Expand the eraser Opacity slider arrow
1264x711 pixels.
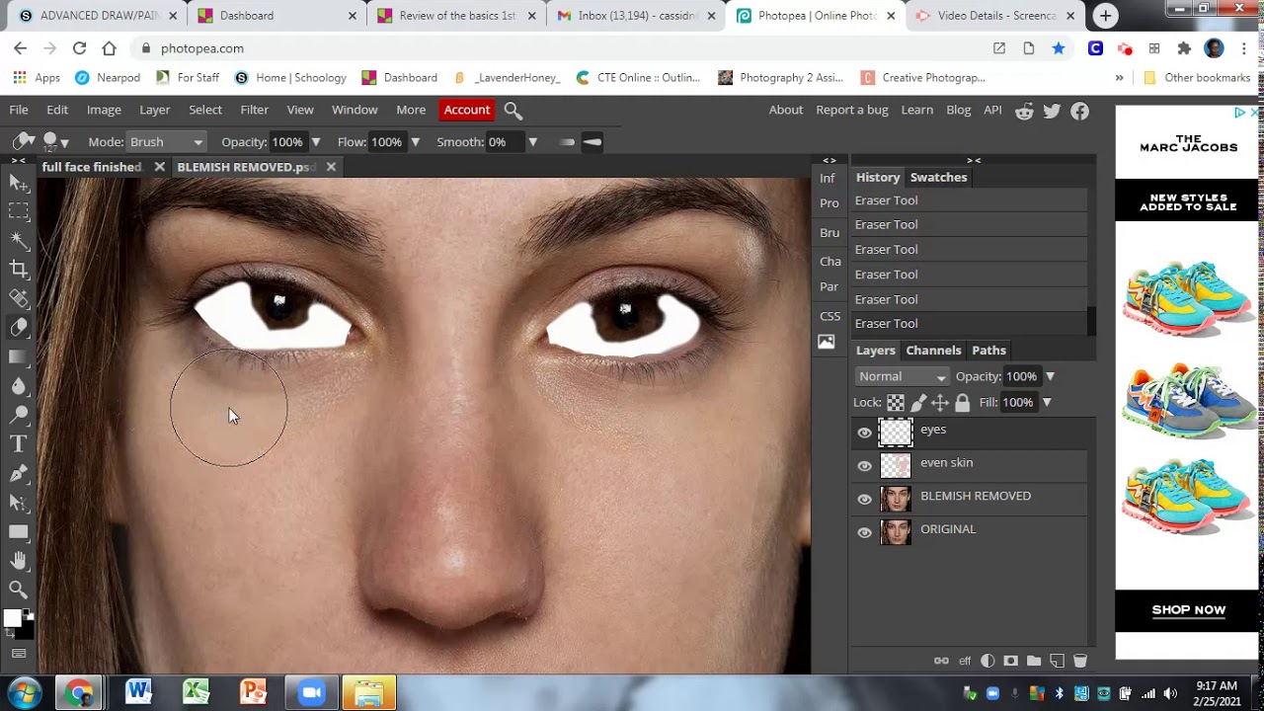[x=316, y=142]
